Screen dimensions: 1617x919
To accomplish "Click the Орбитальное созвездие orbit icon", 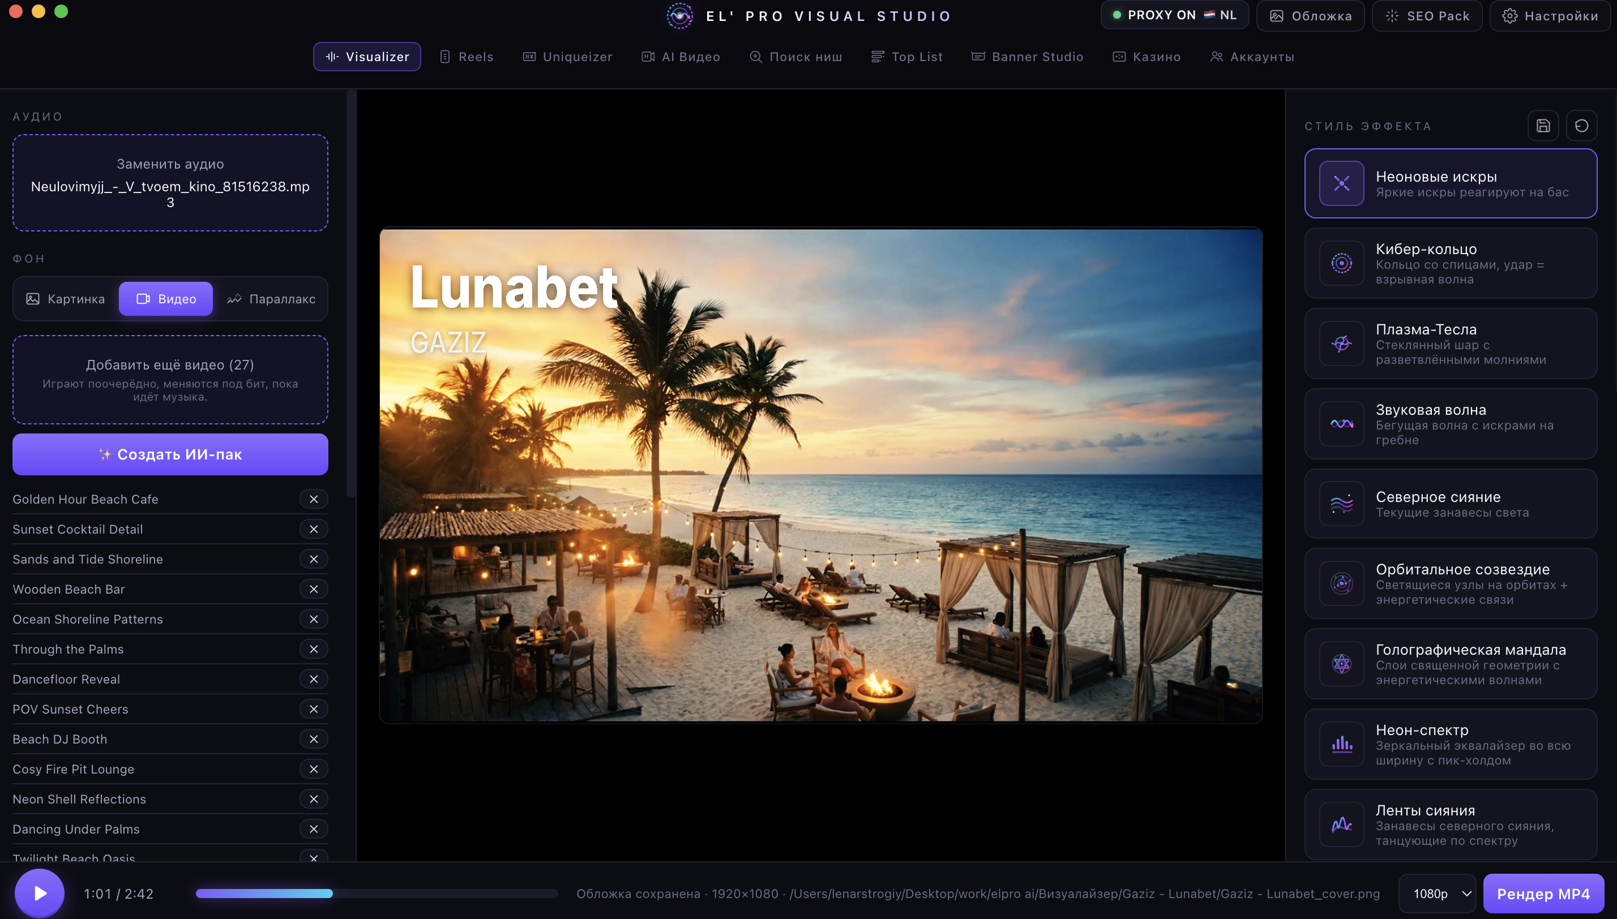I will pyautogui.click(x=1341, y=583).
